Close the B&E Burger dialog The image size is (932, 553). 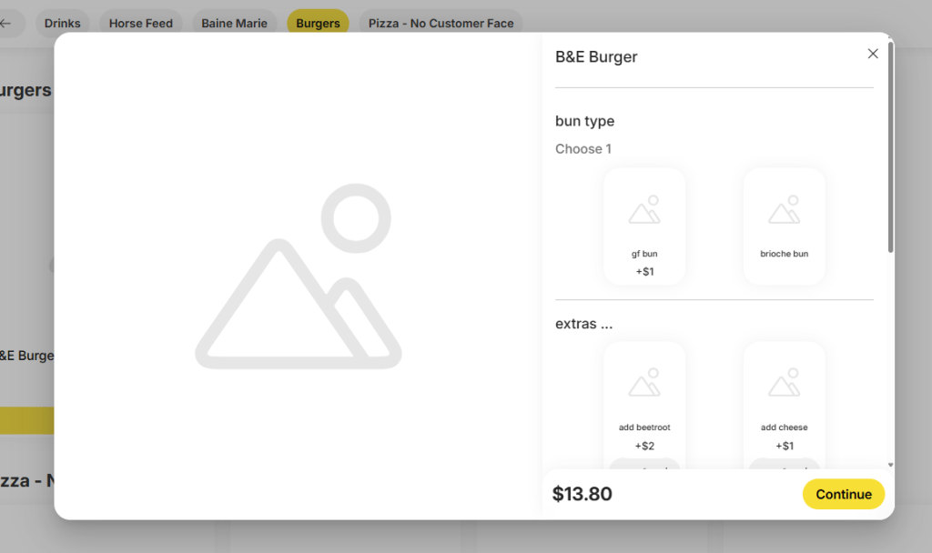(x=873, y=54)
